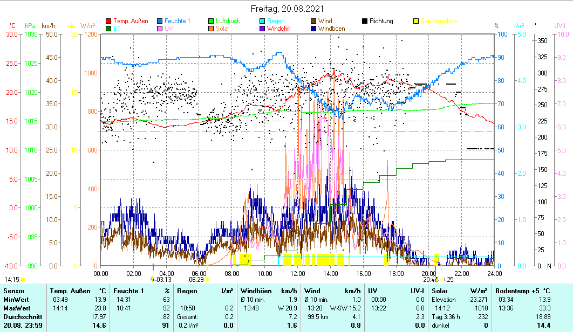Click the orange Solar legend swatch
The image size is (573, 332).
coord(211,29)
